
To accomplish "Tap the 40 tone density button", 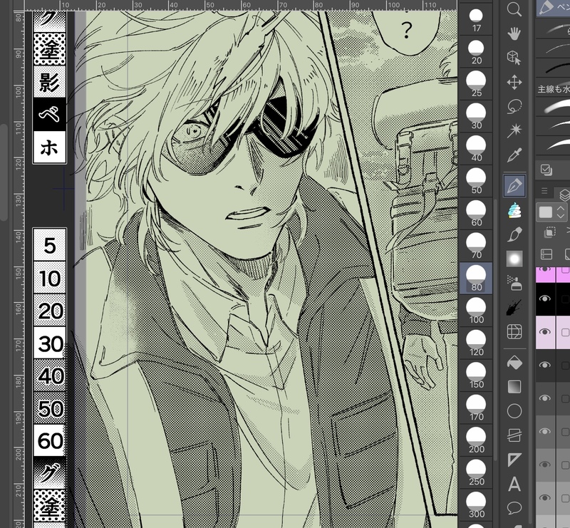I will coord(49,376).
